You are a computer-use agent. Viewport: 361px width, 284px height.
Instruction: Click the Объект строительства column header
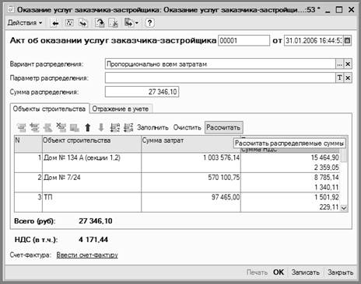pyautogui.click(x=92, y=144)
